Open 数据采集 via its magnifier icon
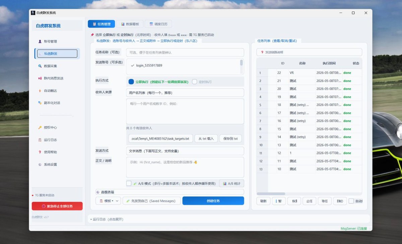402x244 pixels. click(40, 66)
